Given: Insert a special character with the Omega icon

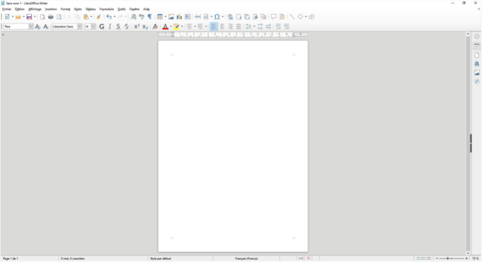Looking at the screenshot, I should tap(216, 17).
